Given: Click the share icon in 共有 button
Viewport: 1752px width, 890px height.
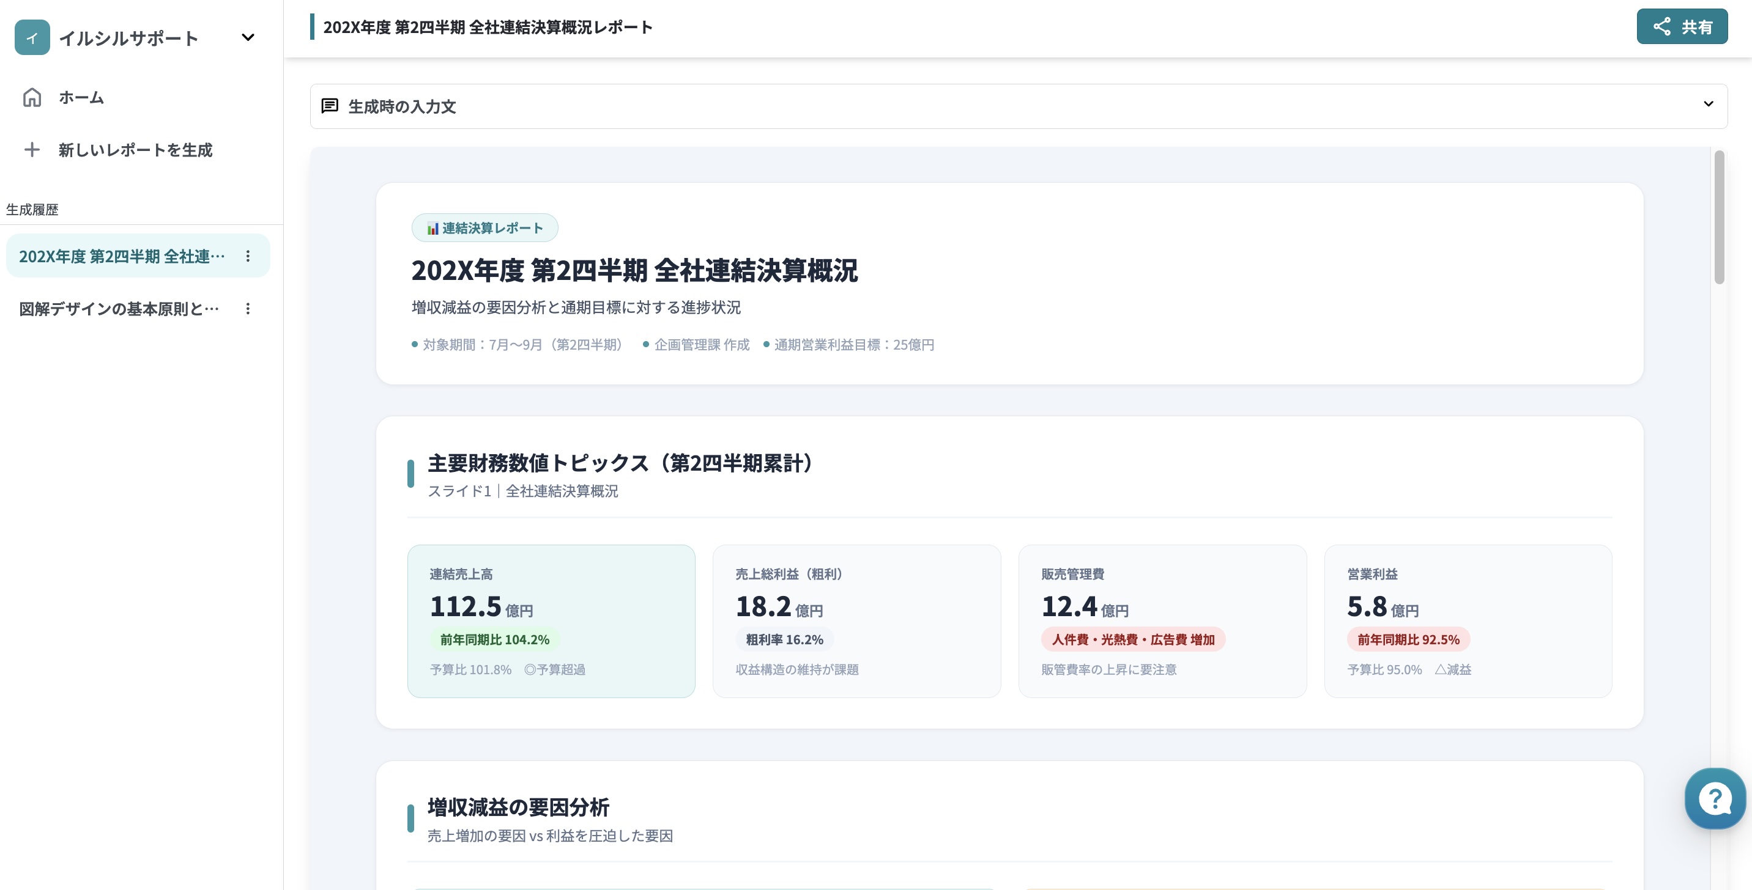Looking at the screenshot, I should point(1662,26).
